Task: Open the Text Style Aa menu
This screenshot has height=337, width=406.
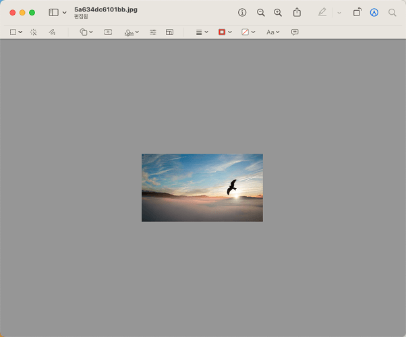Action: [x=272, y=32]
